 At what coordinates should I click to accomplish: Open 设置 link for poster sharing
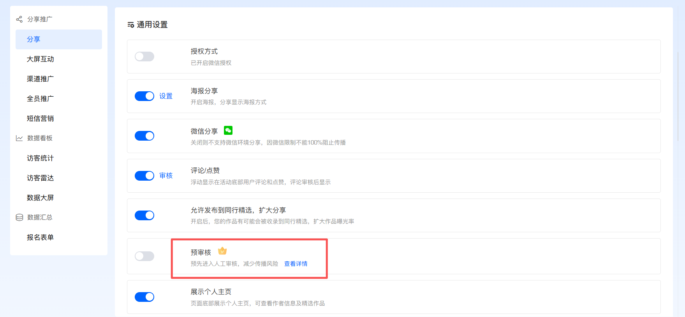tap(166, 96)
